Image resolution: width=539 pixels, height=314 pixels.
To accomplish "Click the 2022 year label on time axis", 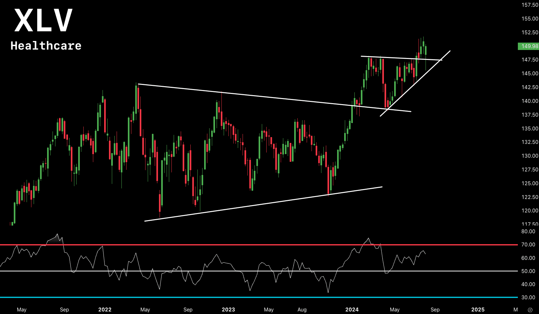I will click(105, 310).
